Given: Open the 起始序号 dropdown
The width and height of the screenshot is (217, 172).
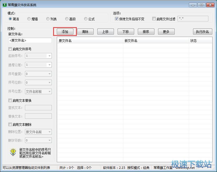Looking at the screenshot, I should point(49,56).
